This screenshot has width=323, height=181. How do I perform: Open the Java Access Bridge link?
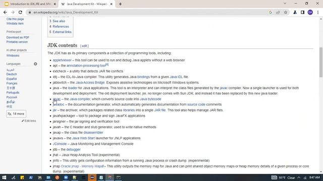pos(90,82)
